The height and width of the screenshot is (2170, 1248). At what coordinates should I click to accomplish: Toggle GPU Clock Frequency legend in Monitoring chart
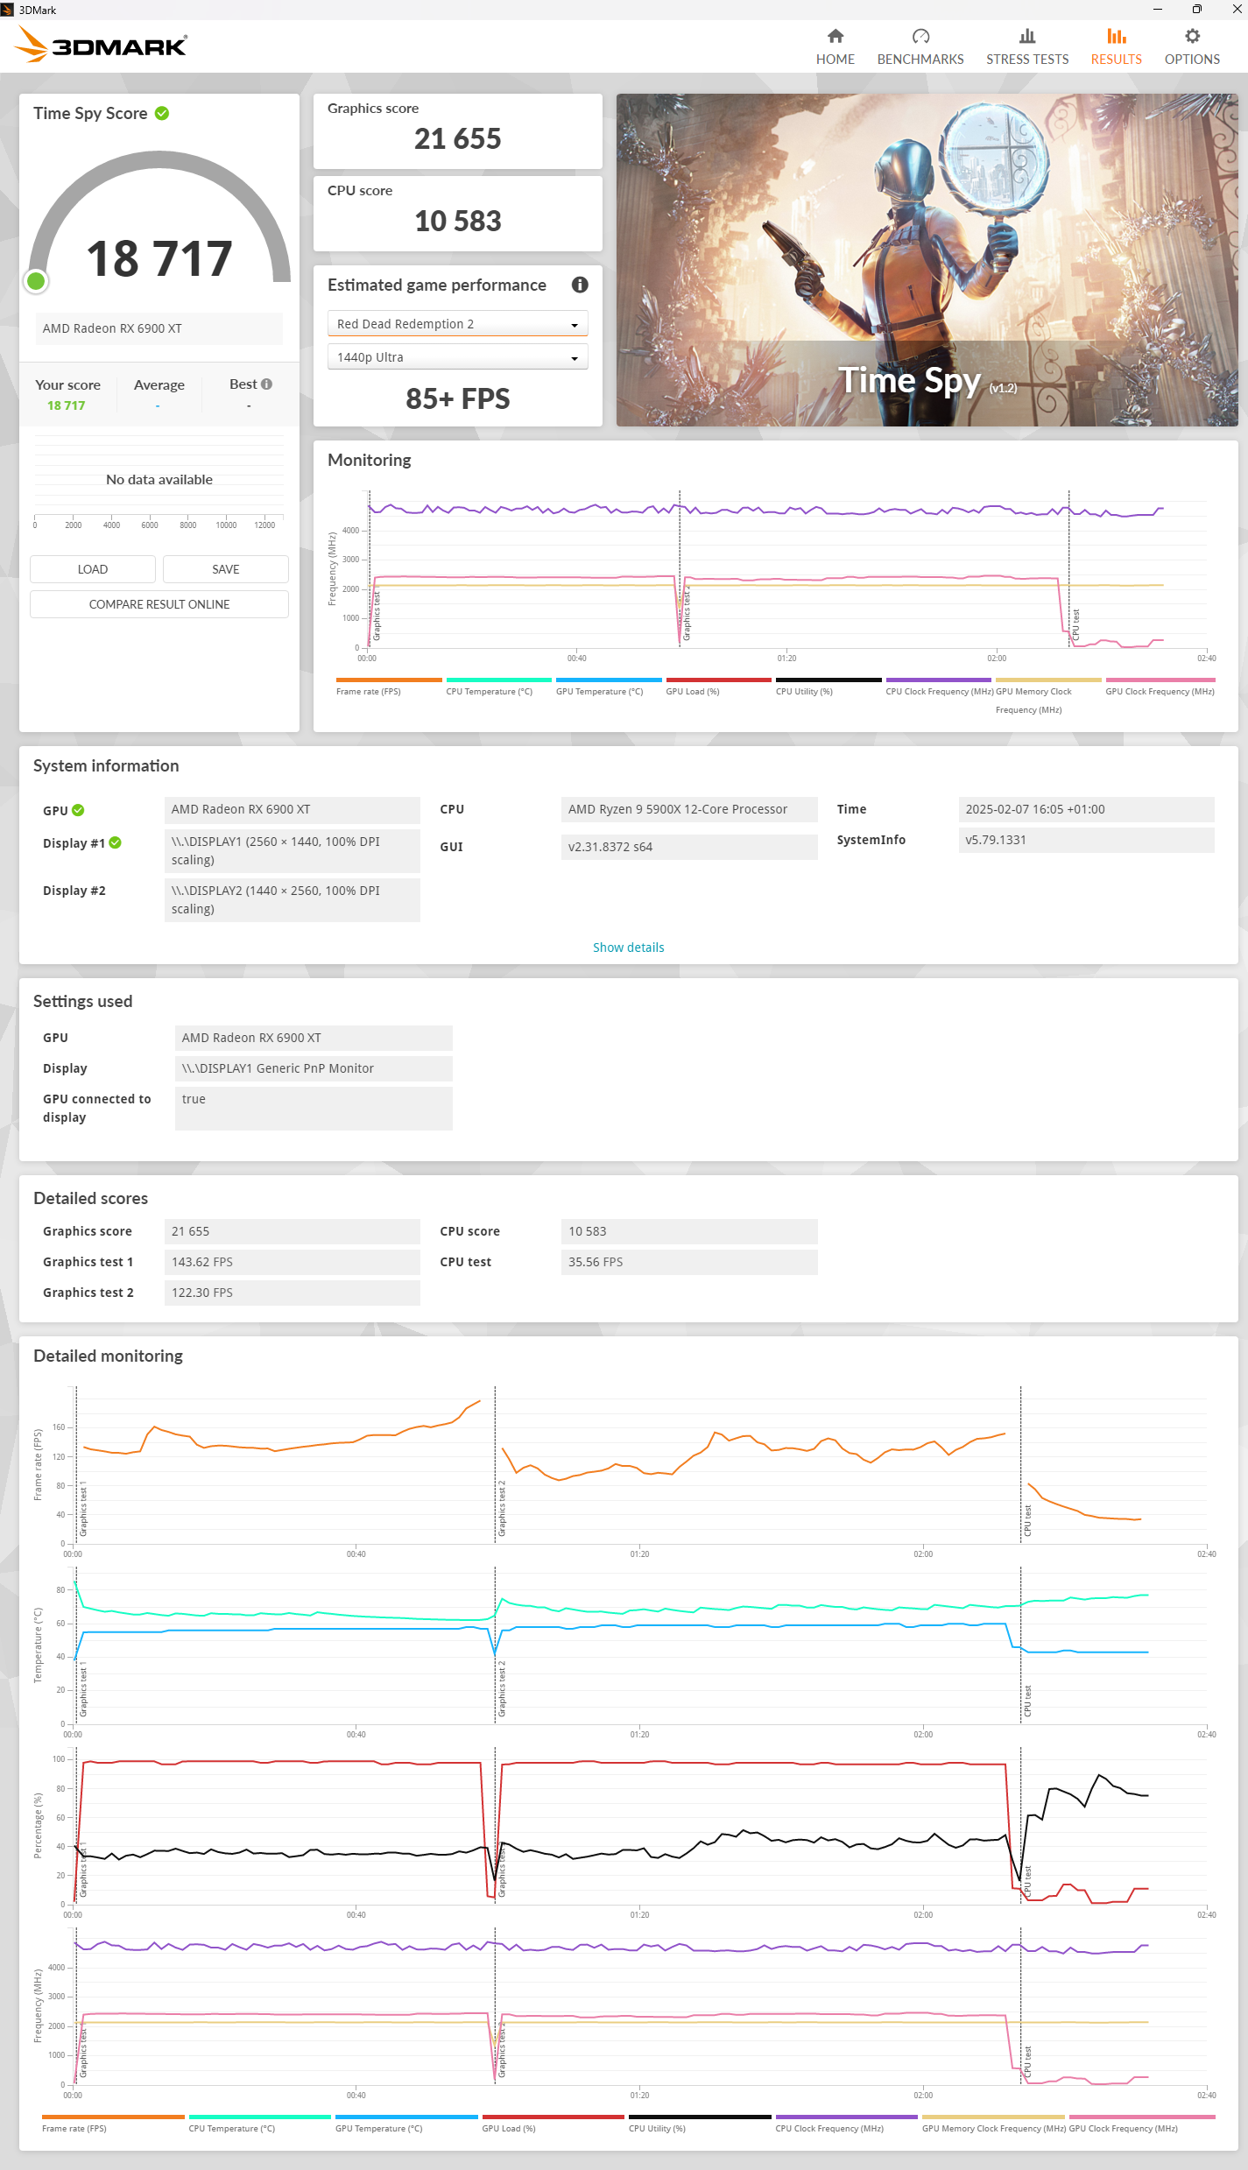coord(1160,686)
